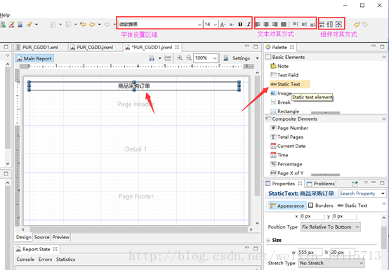Switch to the Preview view tab
Viewport: 389px width, 270px height.
tap(61, 237)
